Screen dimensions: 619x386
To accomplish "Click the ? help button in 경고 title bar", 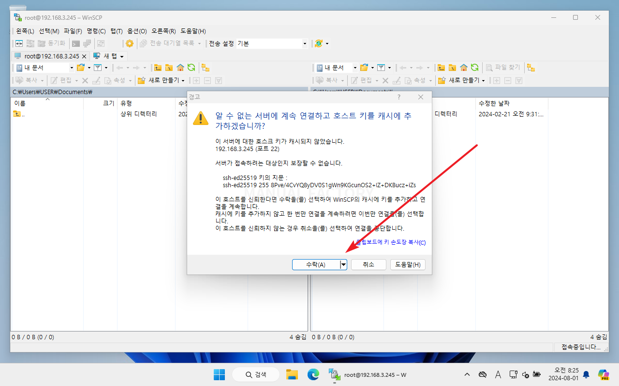I will pyautogui.click(x=399, y=97).
